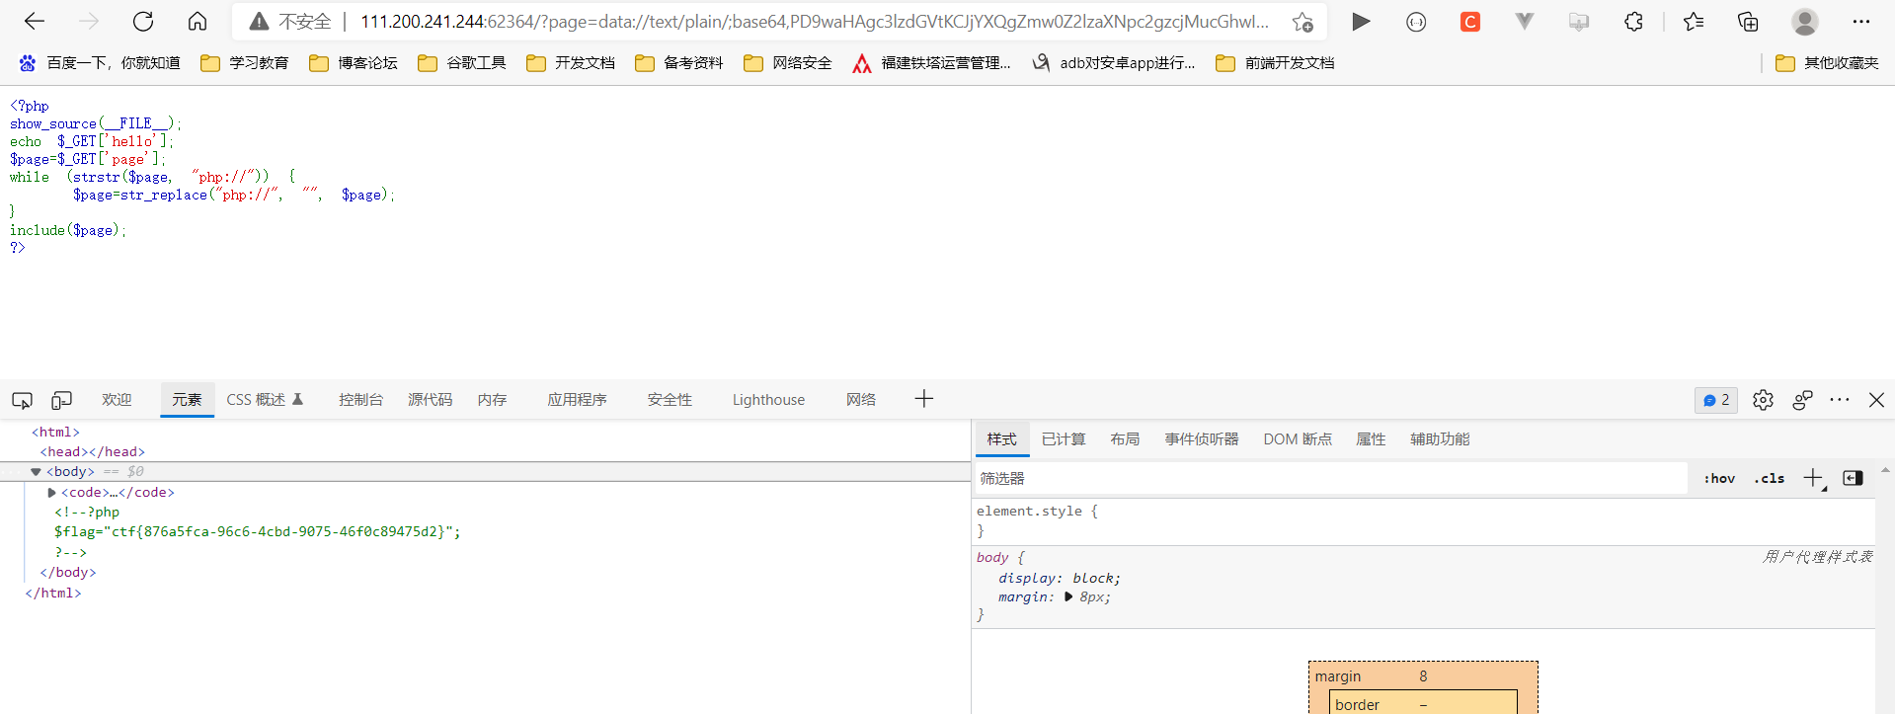
Task: Click the element.style rule block
Action: click(x=1424, y=521)
